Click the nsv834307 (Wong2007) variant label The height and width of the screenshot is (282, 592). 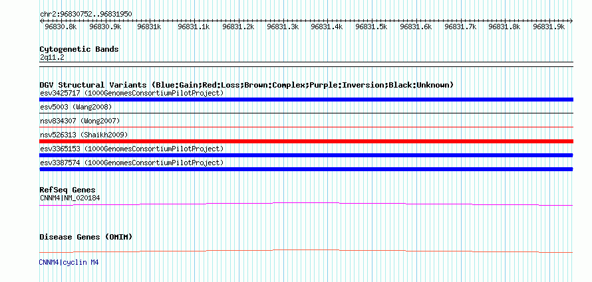coord(80,121)
